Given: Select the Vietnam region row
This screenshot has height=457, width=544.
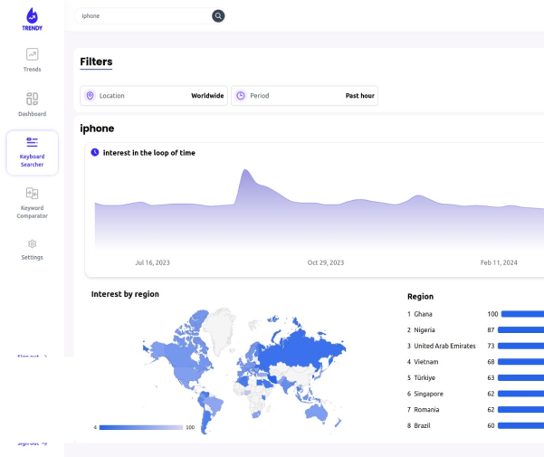Looking at the screenshot, I should pyautogui.click(x=475, y=362).
